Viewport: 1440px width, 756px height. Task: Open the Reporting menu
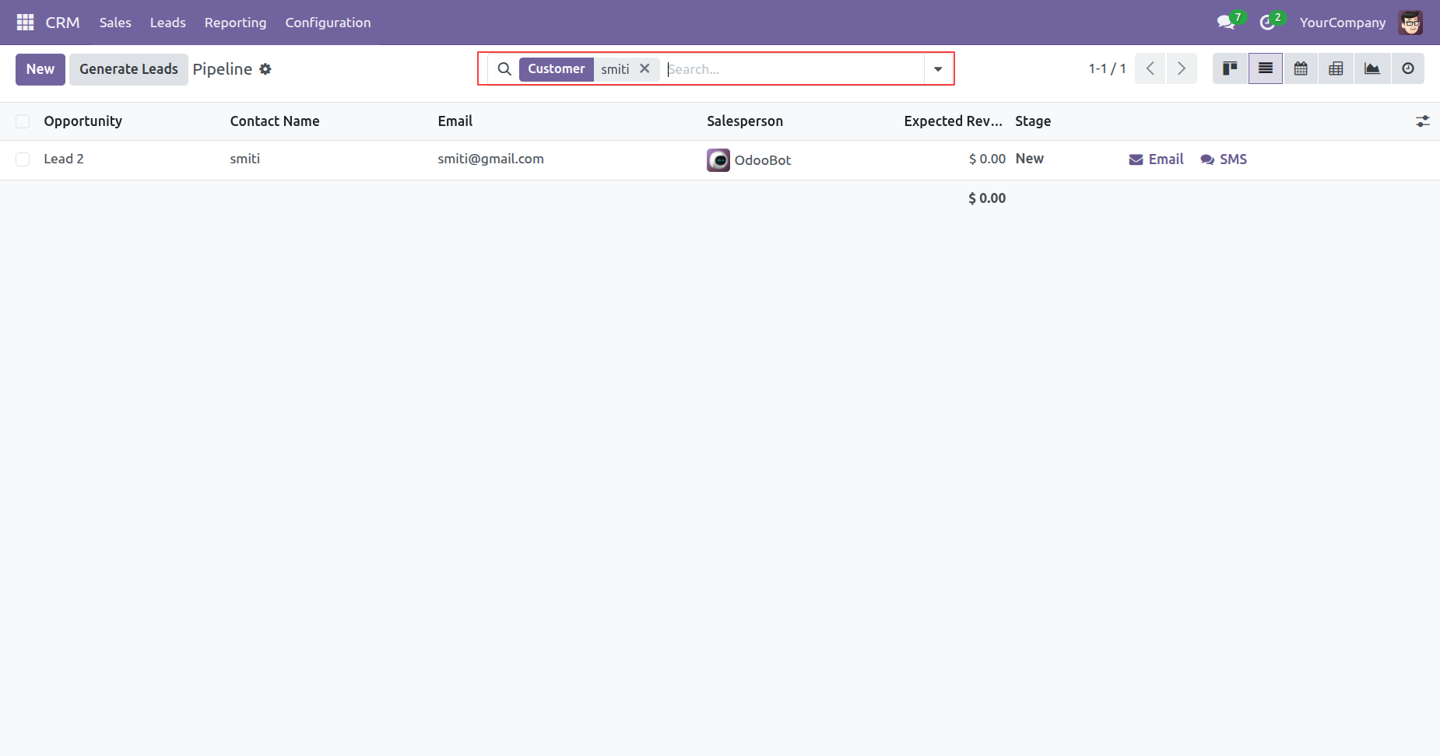pos(235,23)
